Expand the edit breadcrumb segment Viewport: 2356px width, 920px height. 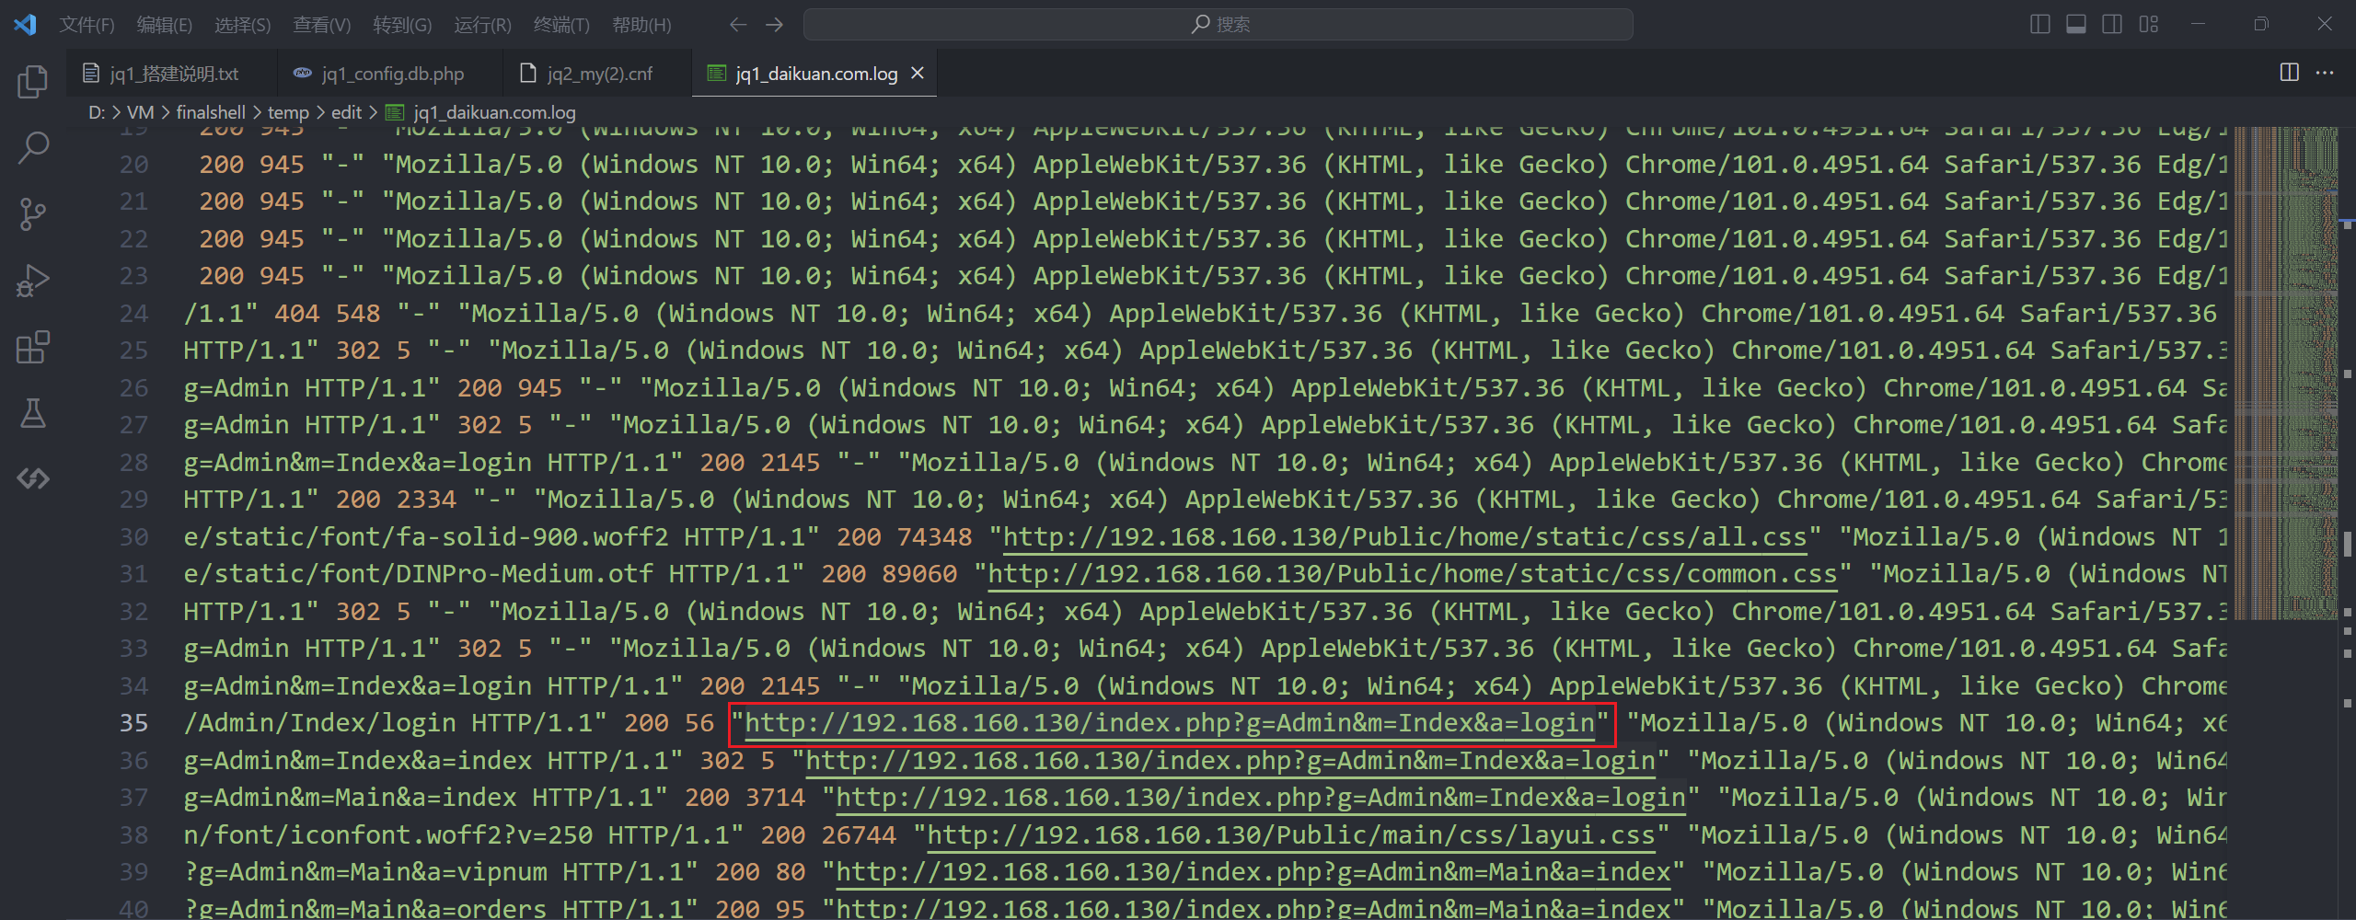tap(346, 112)
